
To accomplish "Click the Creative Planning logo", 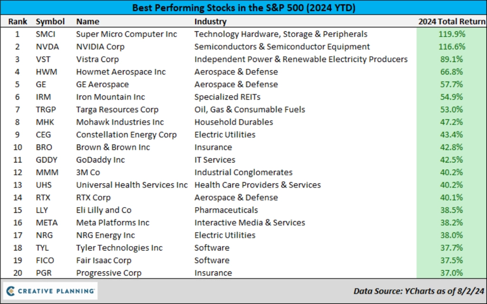I will click(50, 291).
